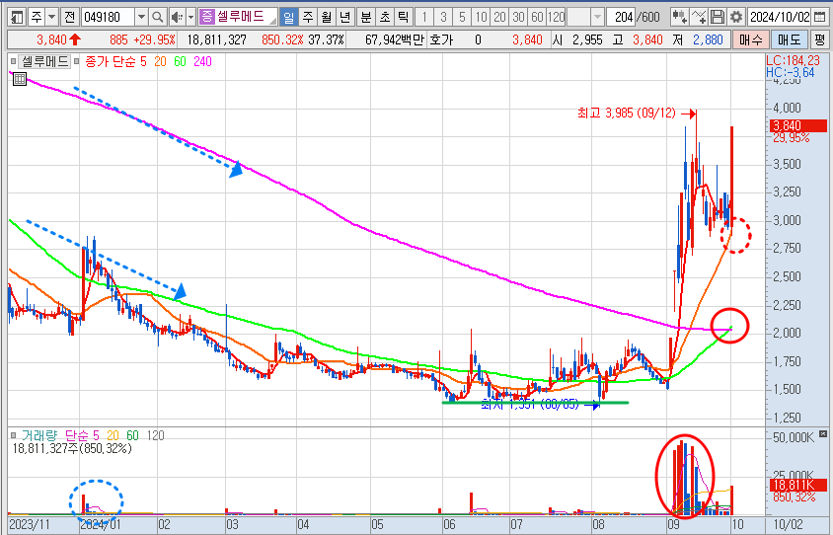Click the green 60-day moving average label
Viewport: 833px width, 535px height.
(x=180, y=61)
